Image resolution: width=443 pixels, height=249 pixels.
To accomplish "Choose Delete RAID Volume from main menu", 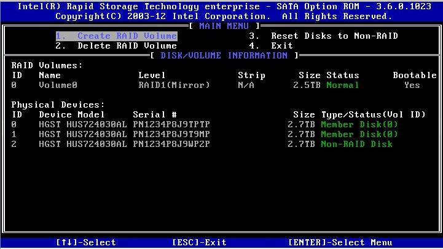I will tap(116, 45).
